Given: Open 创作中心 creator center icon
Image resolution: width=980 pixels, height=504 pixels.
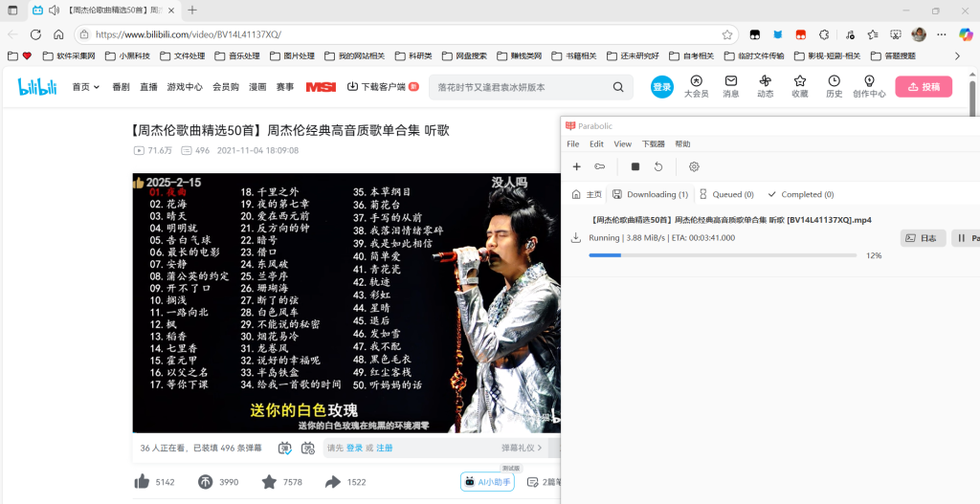Looking at the screenshot, I should tap(869, 87).
